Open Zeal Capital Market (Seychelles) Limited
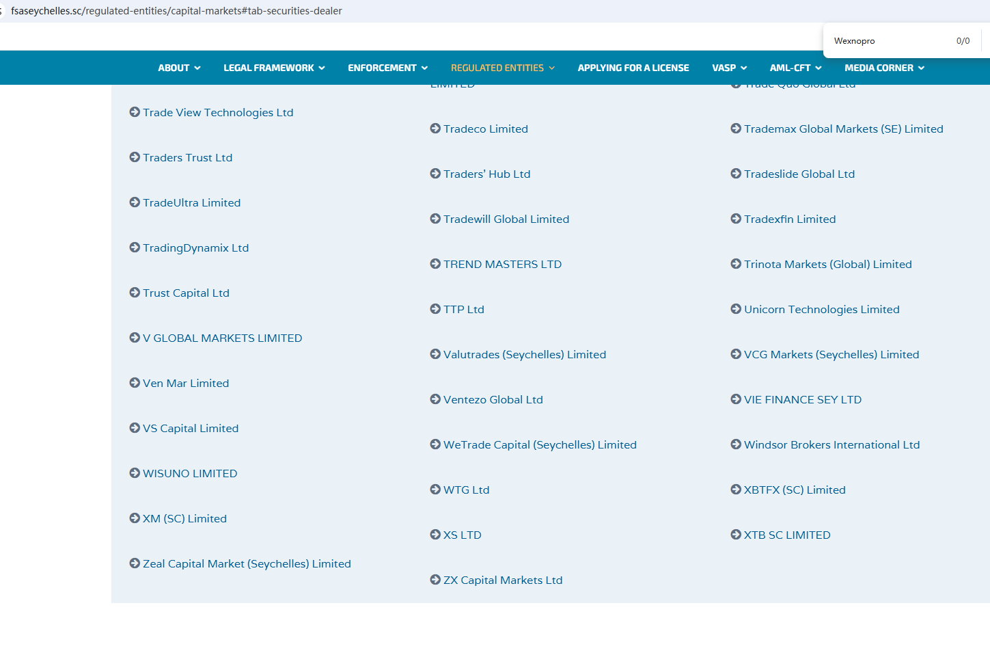The height and width of the screenshot is (655, 990). (x=247, y=563)
